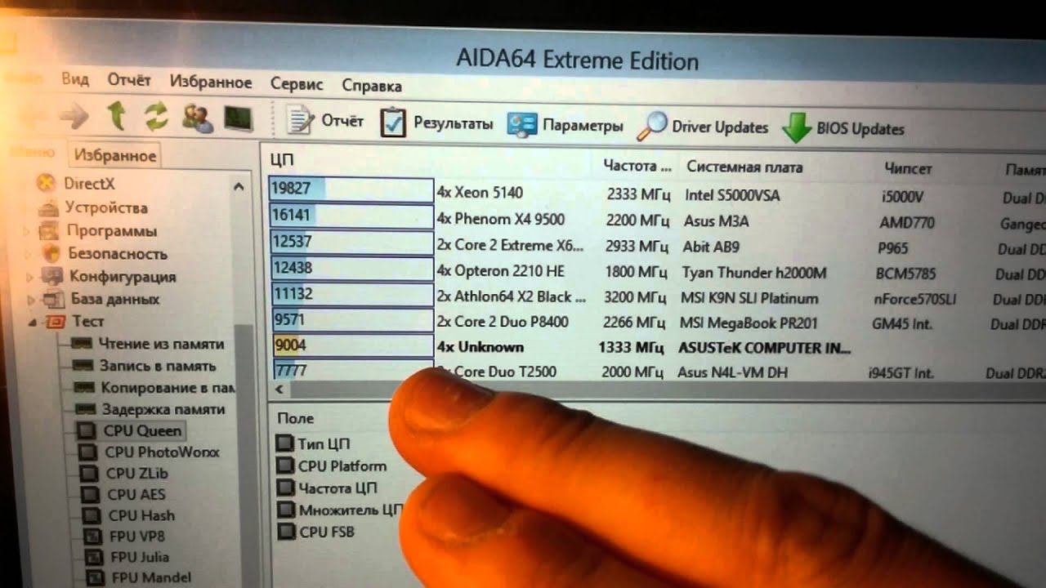Select DirectX in the tree
The width and height of the screenshot is (1046, 588).
(x=90, y=184)
